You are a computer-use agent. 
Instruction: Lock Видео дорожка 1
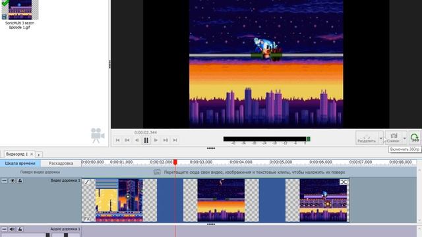[20, 181]
